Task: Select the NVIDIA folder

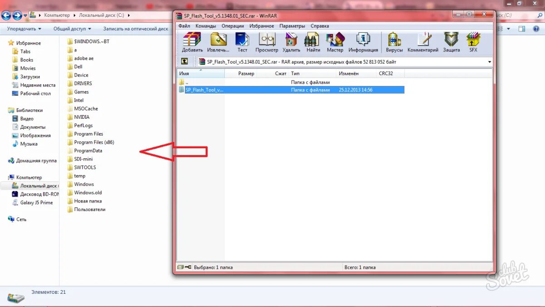Action: pyautogui.click(x=79, y=117)
